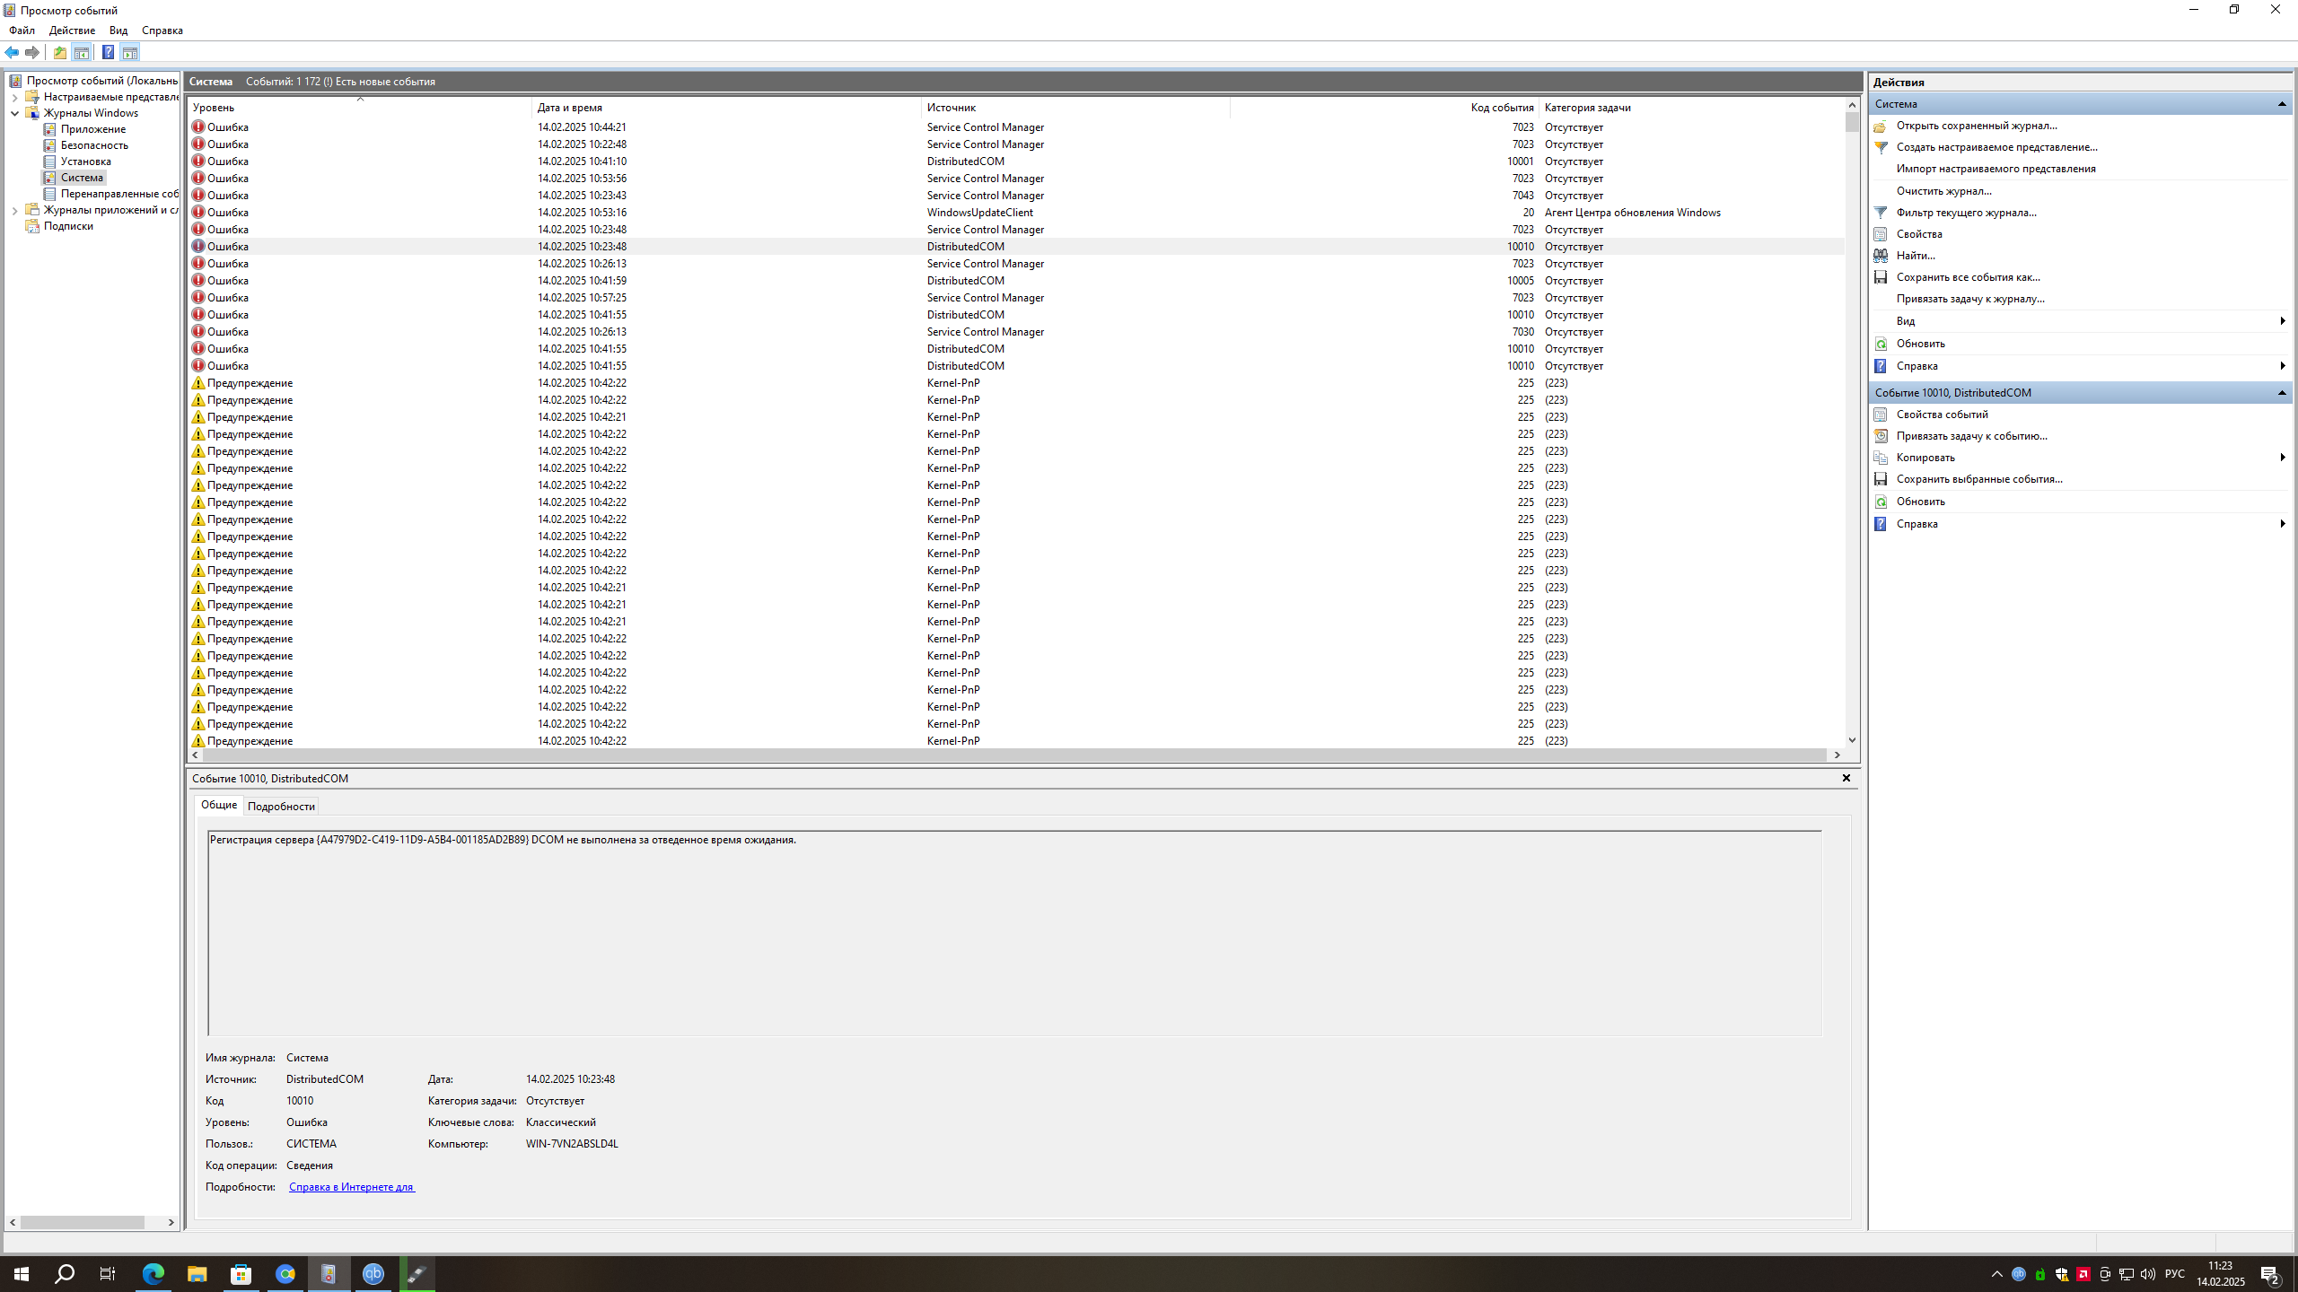Image resolution: width=2298 pixels, height=1292 pixels.
Task: Open the Действие menu
Action: tap(72, 31)
